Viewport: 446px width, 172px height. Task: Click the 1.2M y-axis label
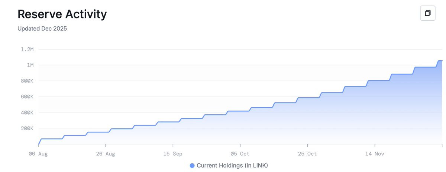pyautogui.click(x=27, y=49)
